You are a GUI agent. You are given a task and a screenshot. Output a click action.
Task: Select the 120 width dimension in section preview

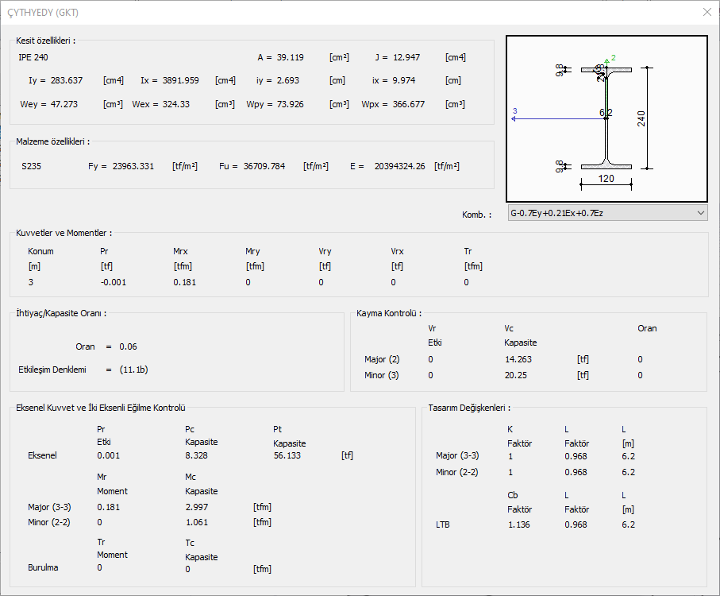coord(606,179)
